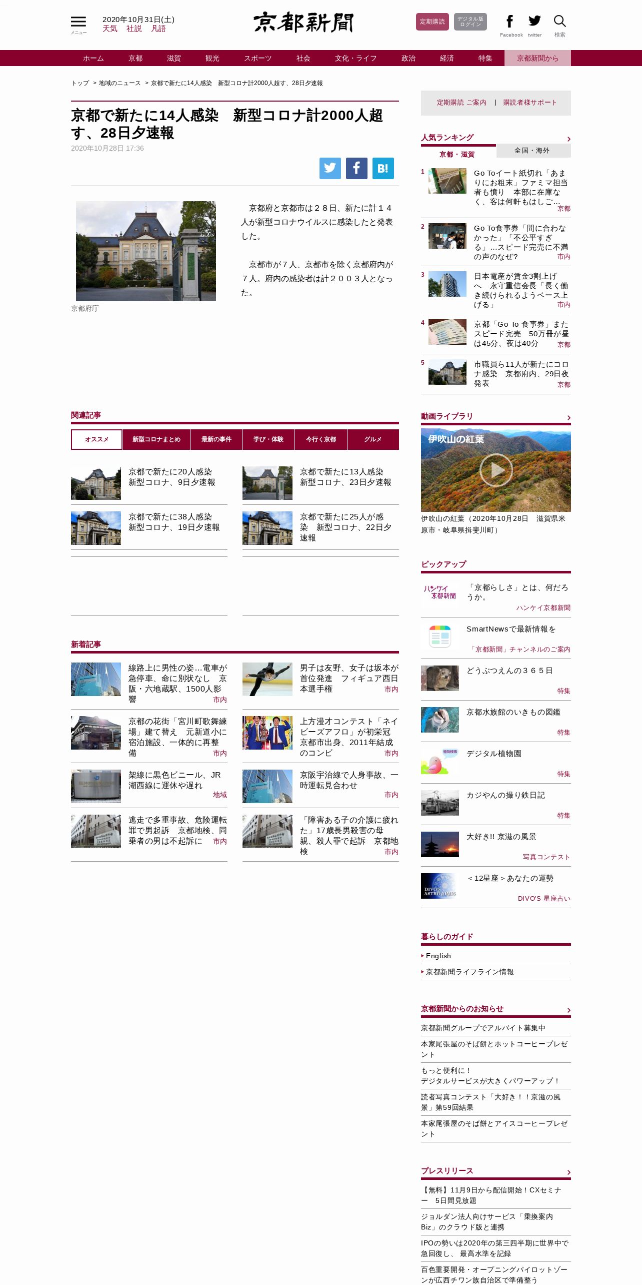This screenshot has height=1285, width=642.
Task: Open ネイビーズアフロ contest article thumbnail
Action: tap(267, 733)
